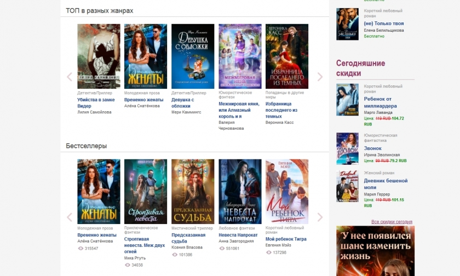Go to the previous bestsellers slide

70,217
